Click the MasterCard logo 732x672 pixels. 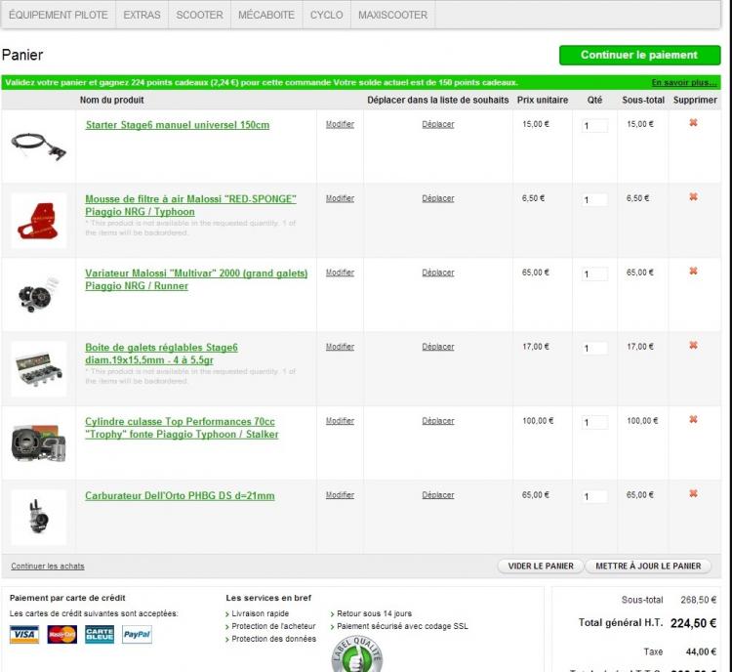(x=62, y=634)
